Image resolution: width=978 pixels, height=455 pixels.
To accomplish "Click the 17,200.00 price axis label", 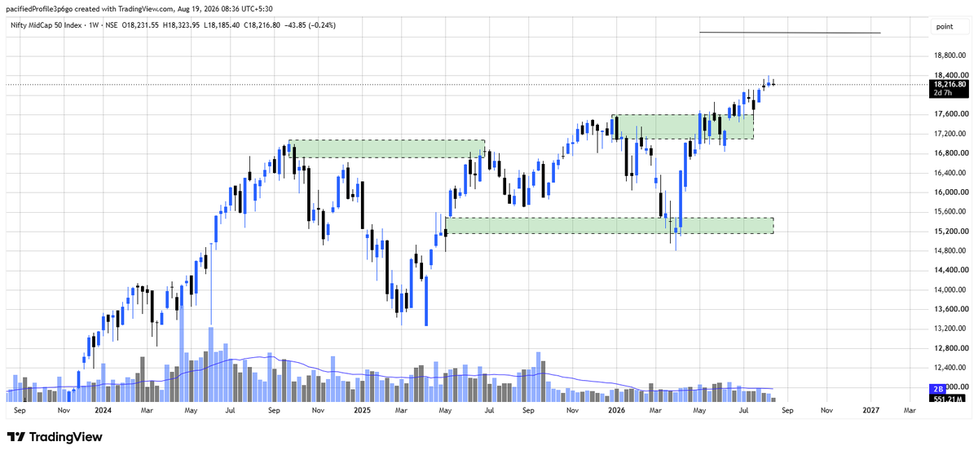I will pyautogui.click(x=950, y=134).
